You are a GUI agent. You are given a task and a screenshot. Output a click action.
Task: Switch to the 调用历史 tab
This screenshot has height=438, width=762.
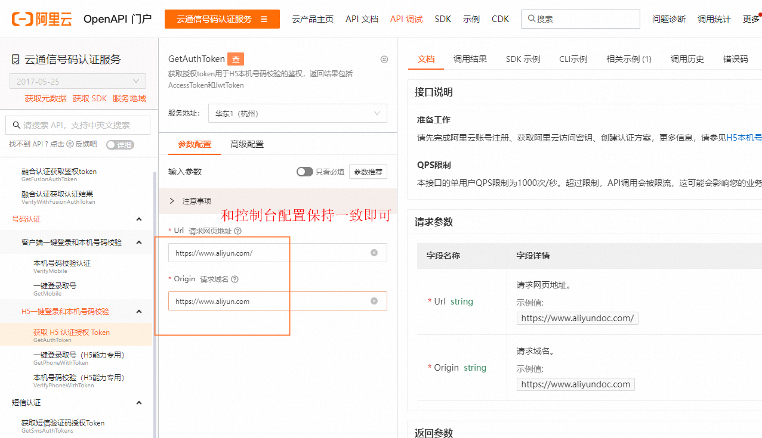coord(687,59)
